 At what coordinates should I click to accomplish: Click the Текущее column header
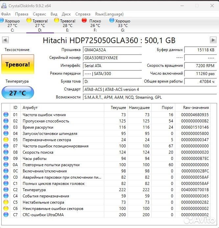116,108
